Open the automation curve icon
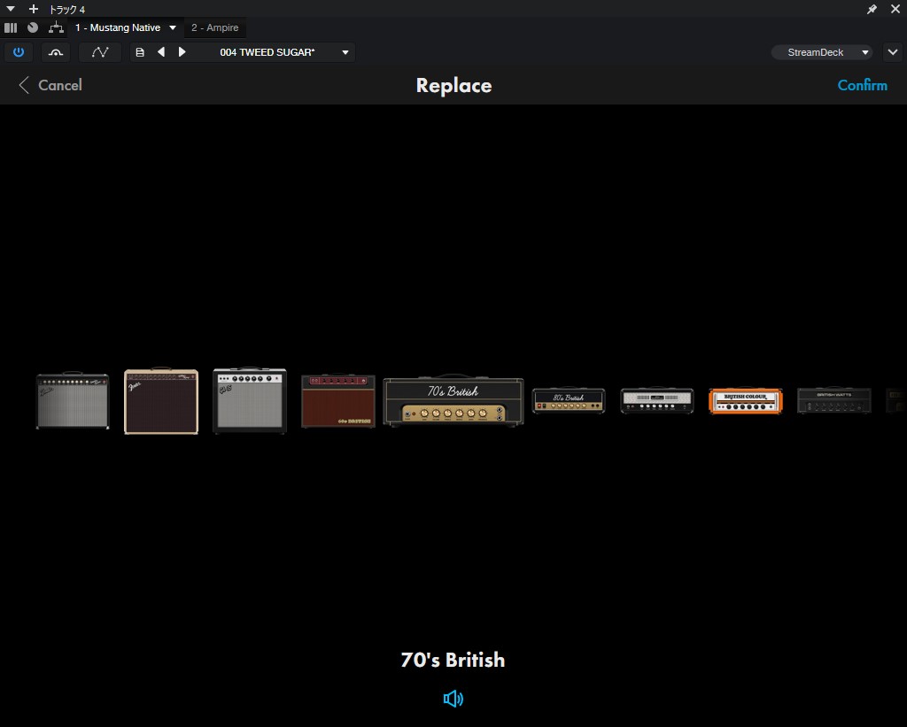Viewport: 907px width, 727px height. (x=100, y=52)
